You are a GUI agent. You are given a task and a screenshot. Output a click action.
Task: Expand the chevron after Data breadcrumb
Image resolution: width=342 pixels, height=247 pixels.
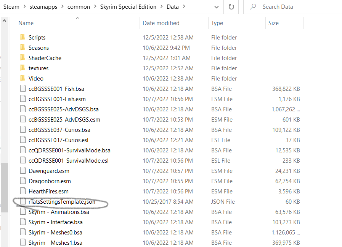pyautogui.click(x=184, y=6)
